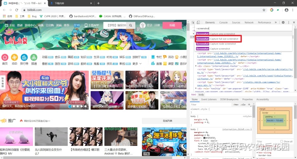Click the 课堂 classroom icon link

[x=165, y=63]
